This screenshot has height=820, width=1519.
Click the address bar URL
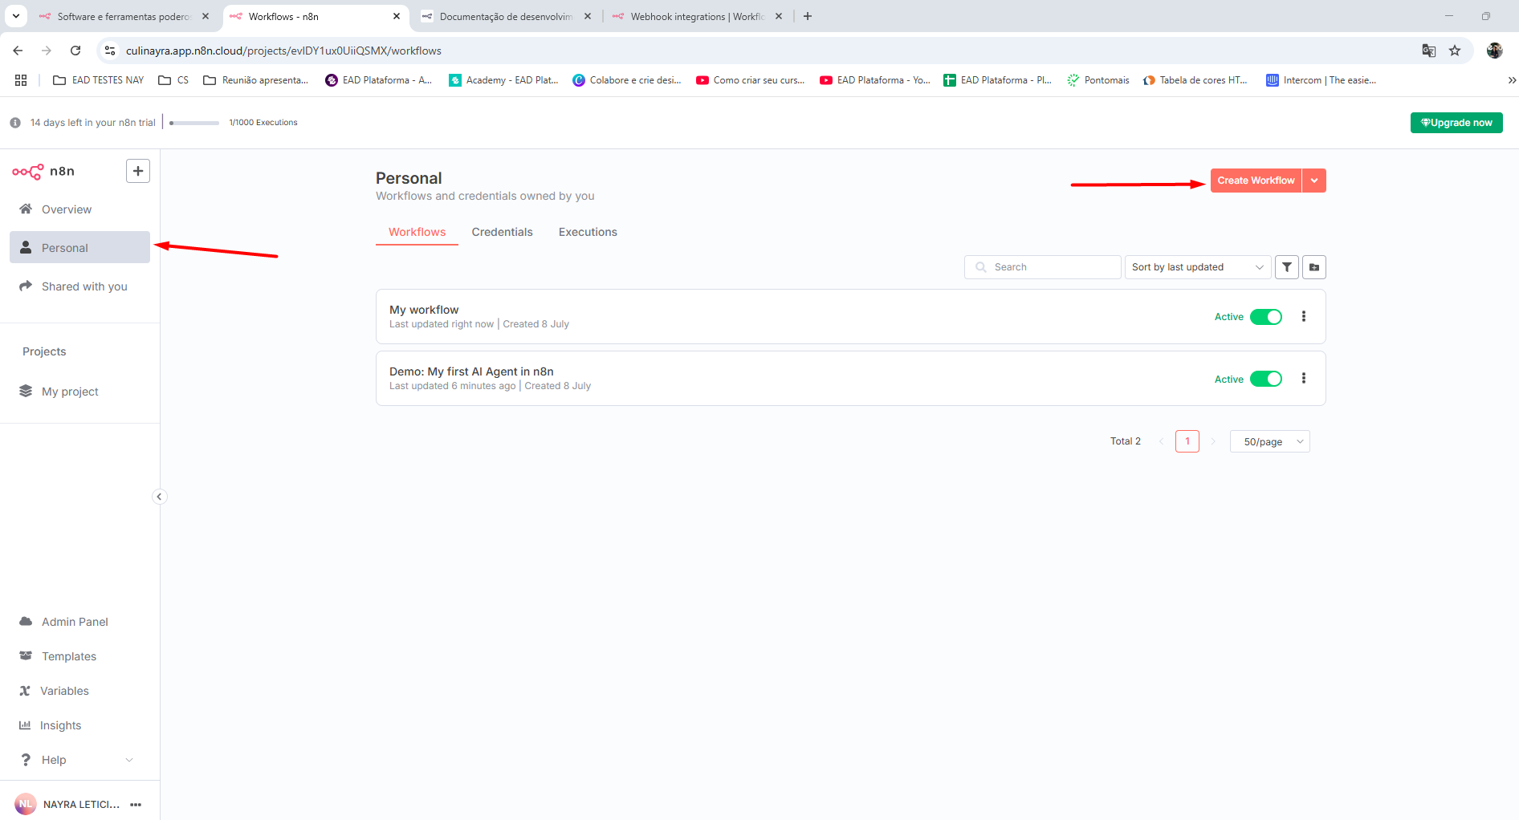[x=283, y=51]
